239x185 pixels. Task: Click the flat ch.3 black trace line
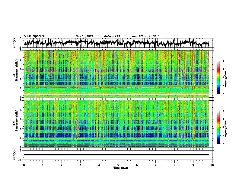pos(116,155)
